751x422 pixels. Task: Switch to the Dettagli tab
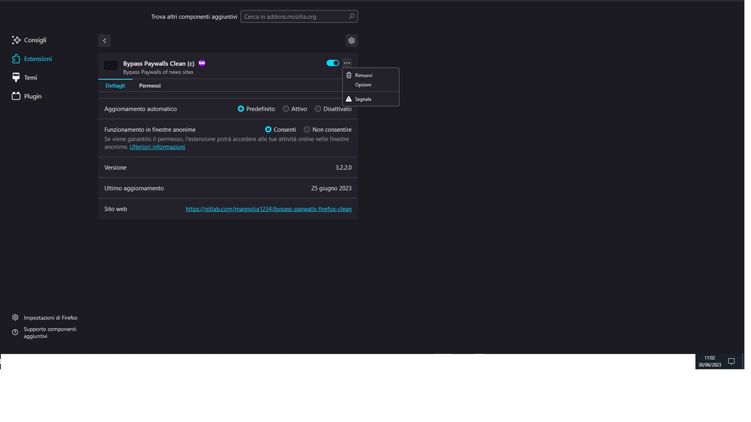click(115, 86)
